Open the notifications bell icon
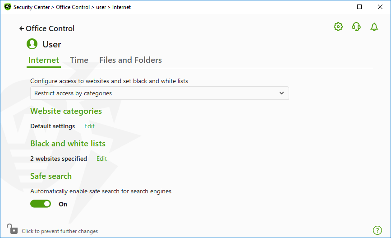This screenshot has height=238, width=391. coord(374,27)
